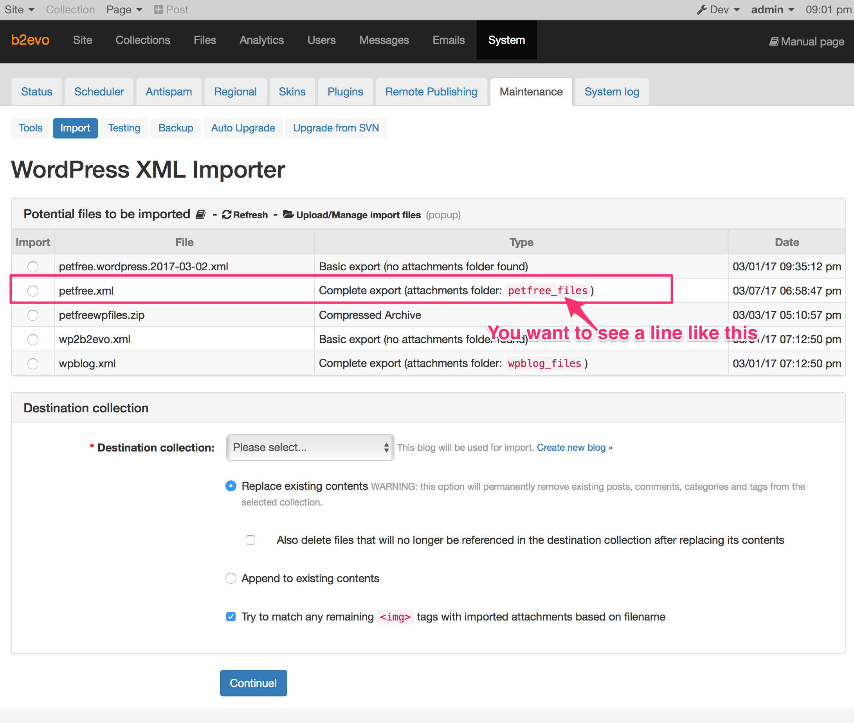Click 'petfree.wordpress.2017-03-02.xml' file name
The image size is (854, 723).
(x=144, y=267)
